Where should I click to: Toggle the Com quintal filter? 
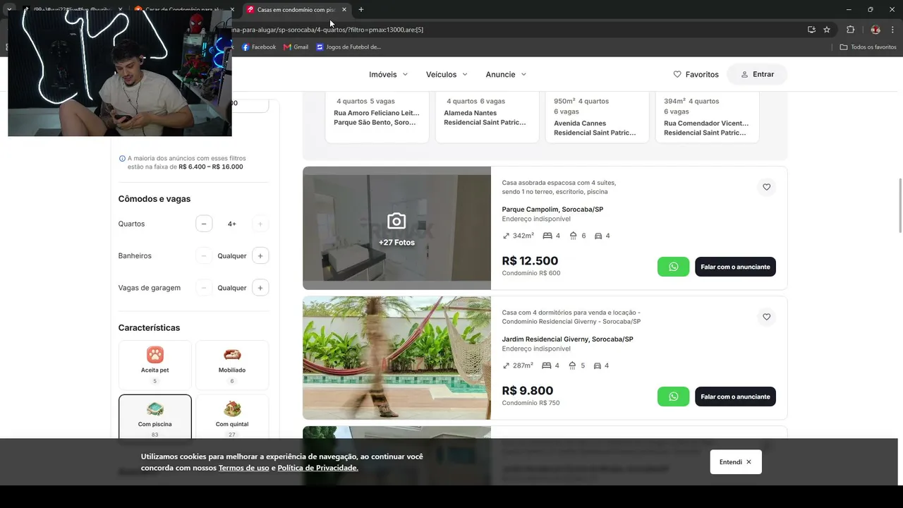pos(232,418)
